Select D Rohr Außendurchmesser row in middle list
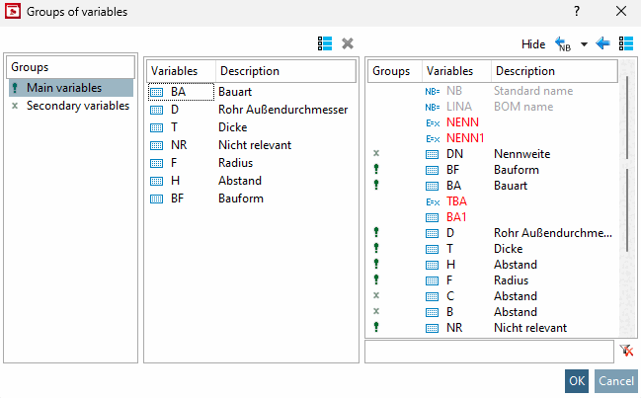 [x=251, y=110]
